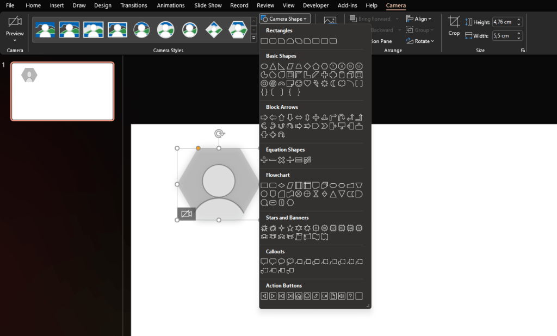
Task: Select the cloud callout in Callouts section
Action: tap(290, 262)
